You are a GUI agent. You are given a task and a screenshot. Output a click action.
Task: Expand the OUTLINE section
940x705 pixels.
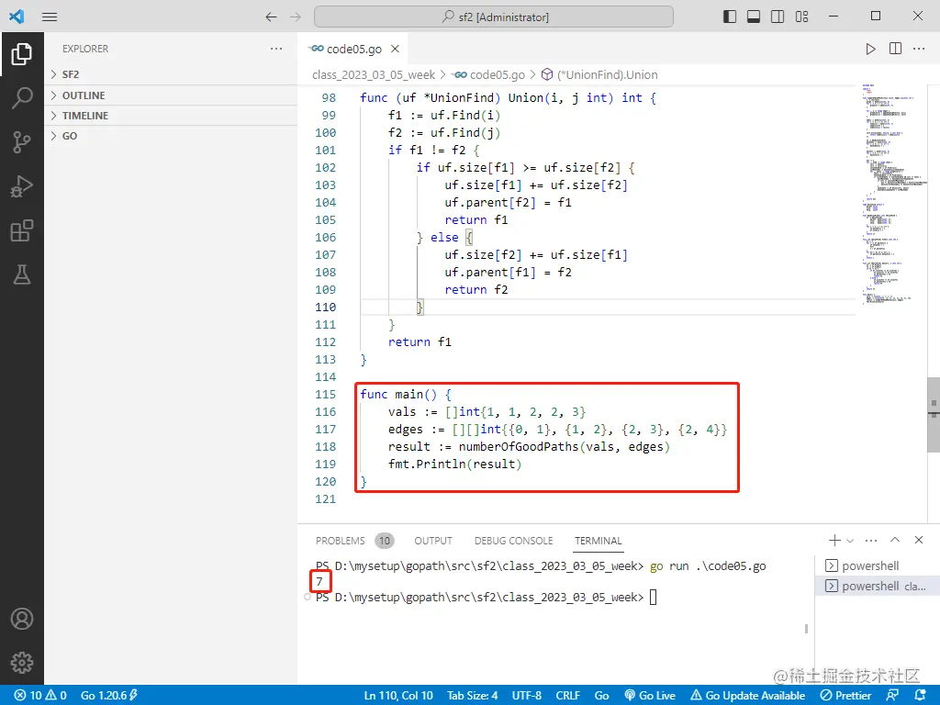coord(171,95)
